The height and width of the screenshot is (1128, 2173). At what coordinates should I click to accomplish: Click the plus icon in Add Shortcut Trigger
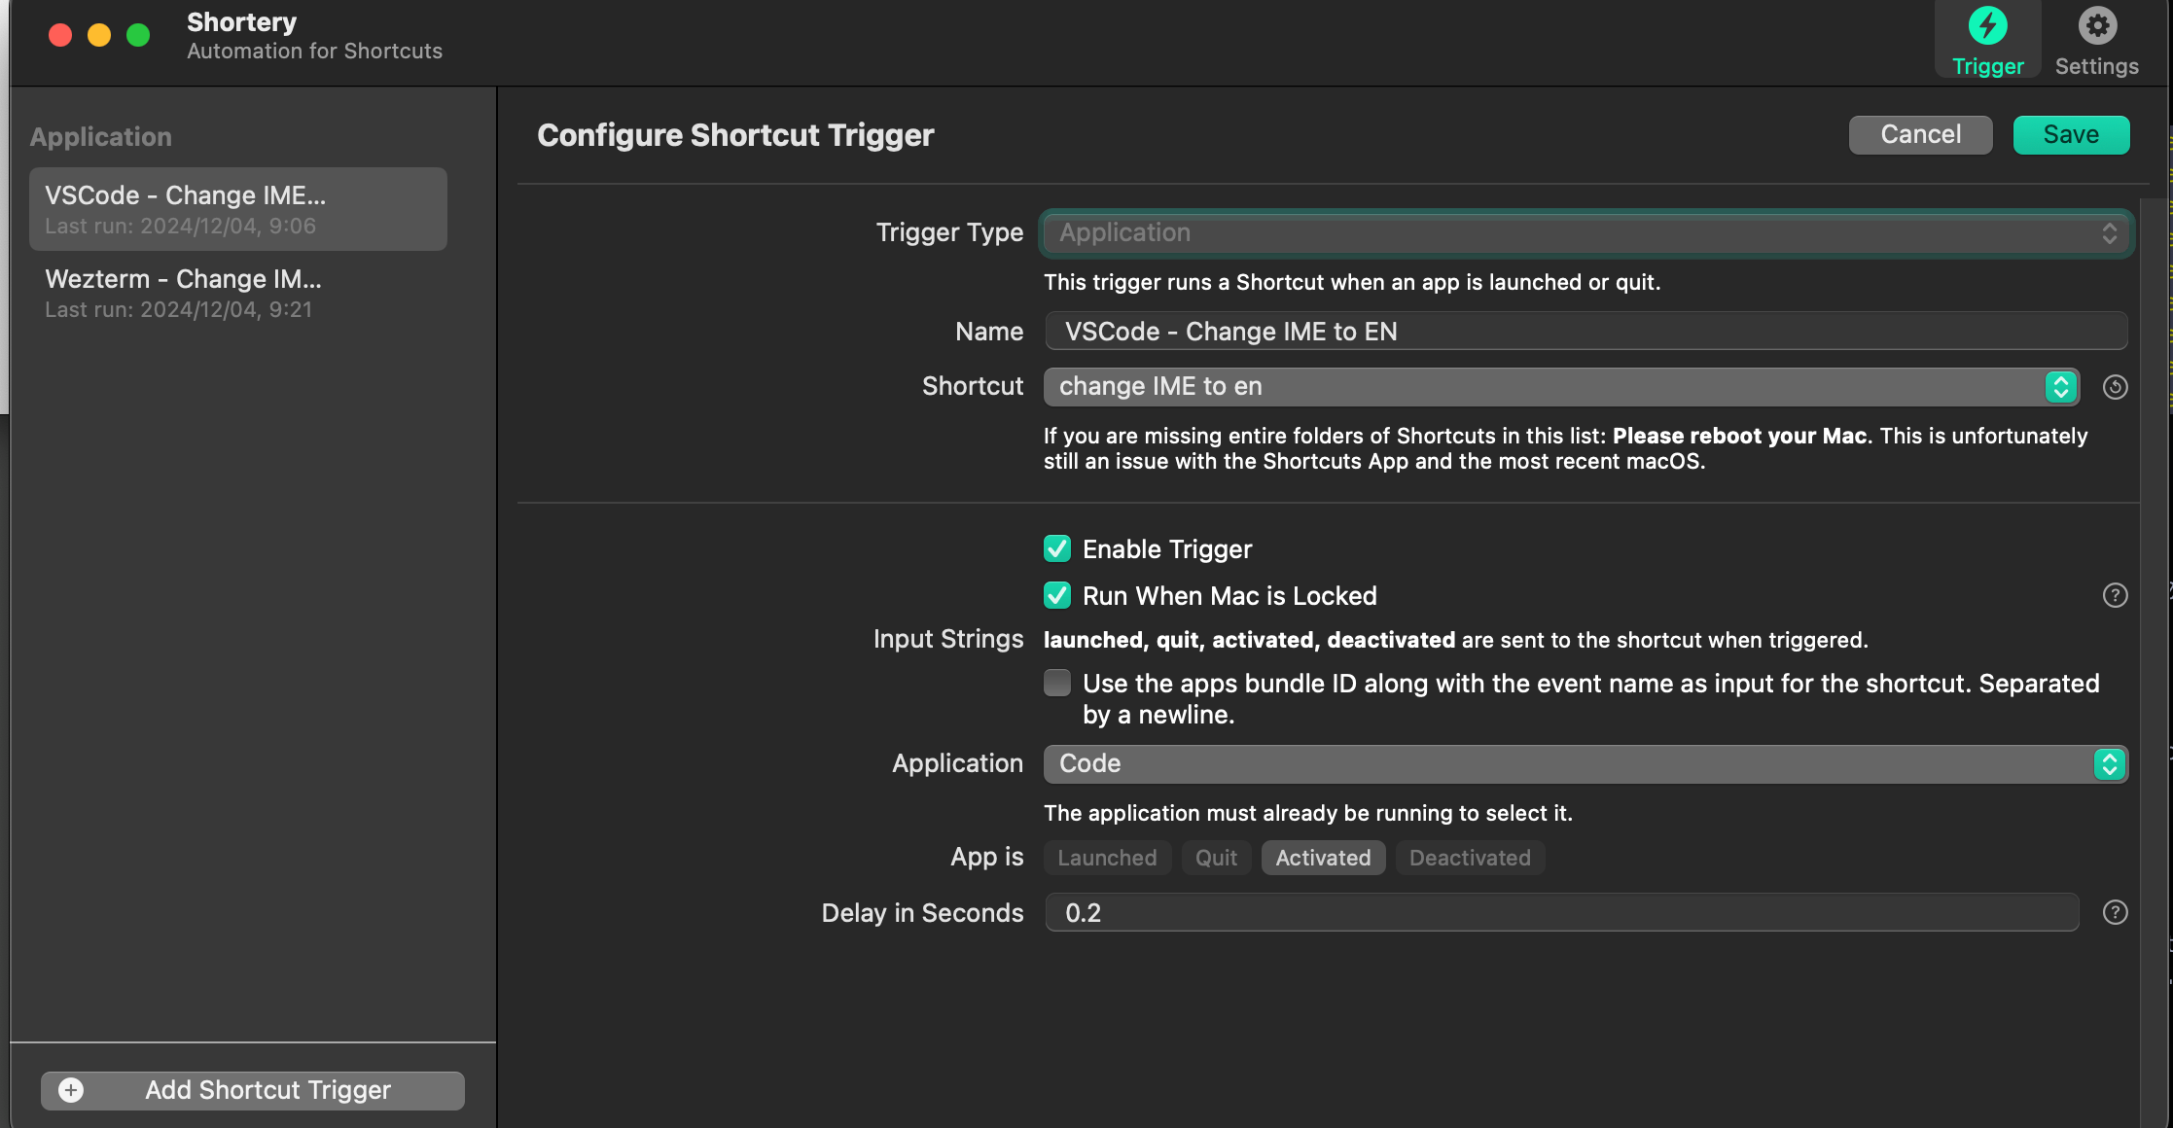(x=71, y=1091)
